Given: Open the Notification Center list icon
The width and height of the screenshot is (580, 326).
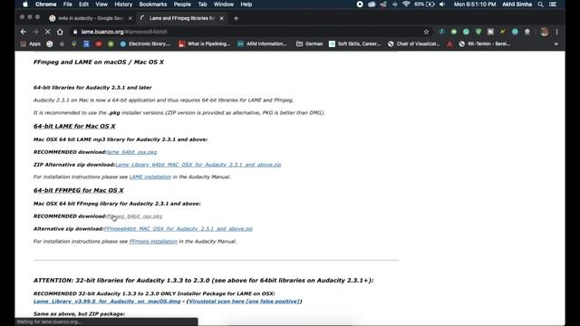Looking at the screenshot, I should click(x=553, y=5).
